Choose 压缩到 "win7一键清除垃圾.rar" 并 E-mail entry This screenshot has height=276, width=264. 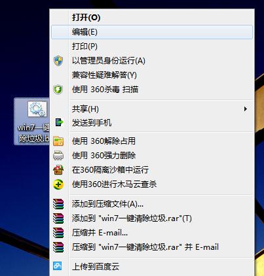point(152,247)
